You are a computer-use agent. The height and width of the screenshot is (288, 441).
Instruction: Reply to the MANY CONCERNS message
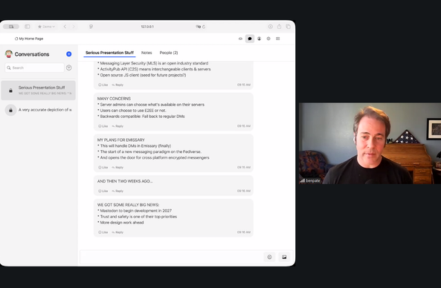118,126
